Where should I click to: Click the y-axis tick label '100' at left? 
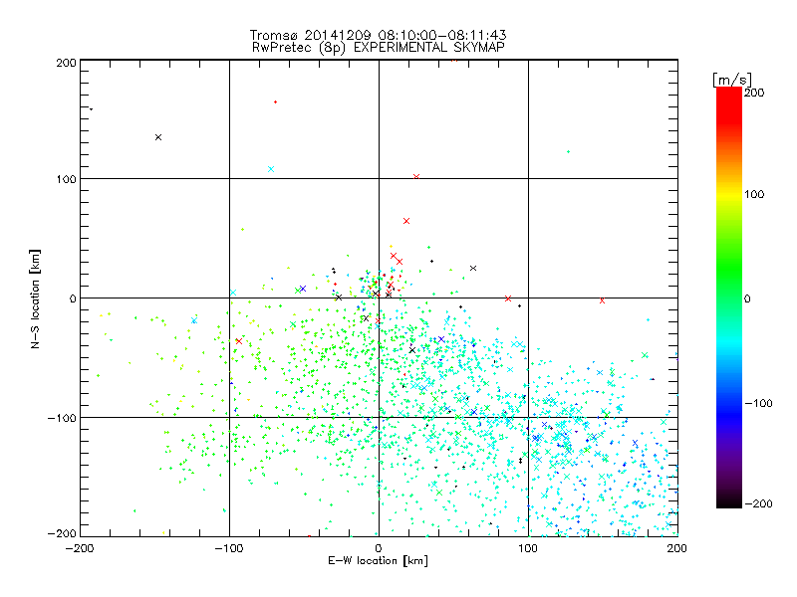(66, 179)
